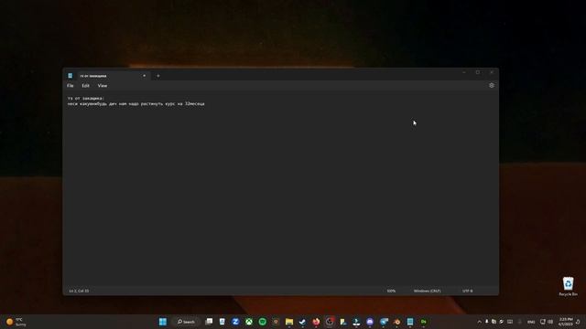Click the second text line ending with "32месяца"
Image resolution: width=586 pixels, height=329 pixels.
coord(136,104)
